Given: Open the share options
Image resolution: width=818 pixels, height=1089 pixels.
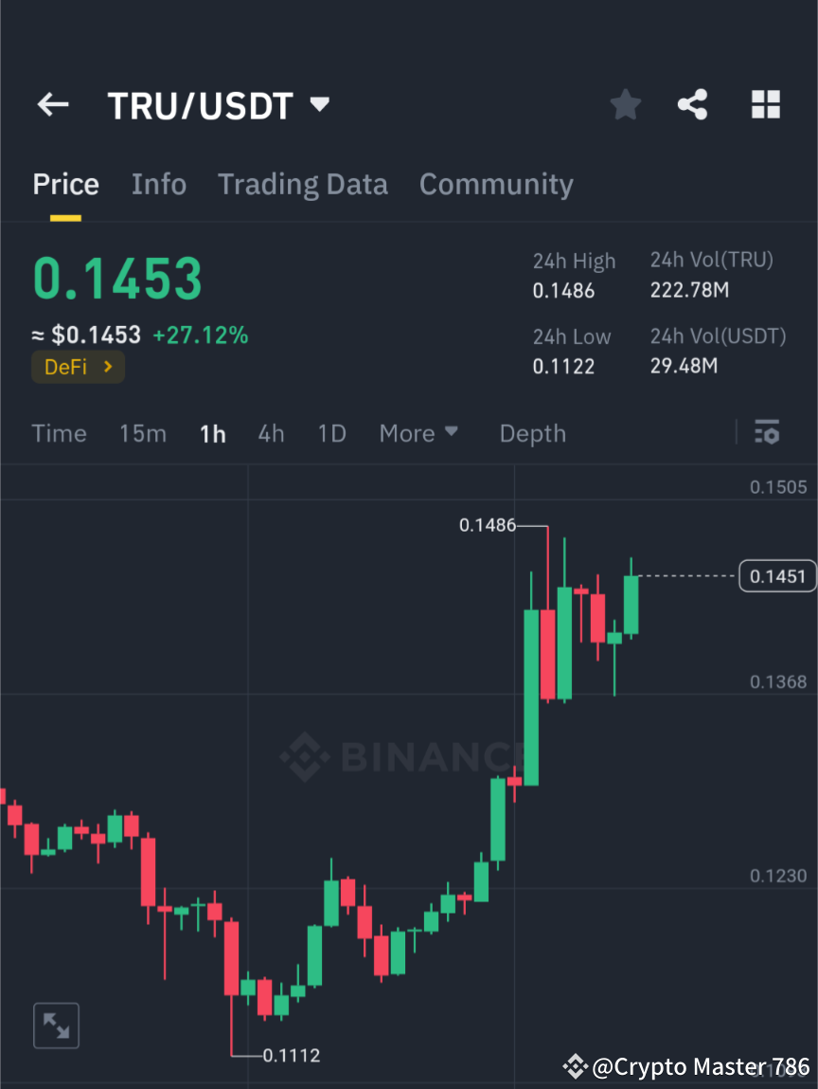Looking at the screenshot, I should coord(693,104).
